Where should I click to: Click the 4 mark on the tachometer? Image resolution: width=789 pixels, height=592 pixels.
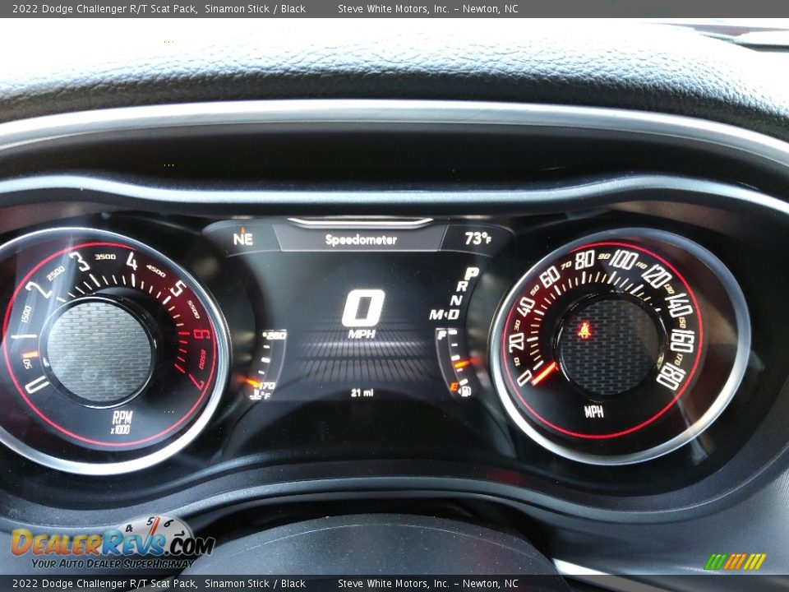pyautogui.click(x=131, y=261)
